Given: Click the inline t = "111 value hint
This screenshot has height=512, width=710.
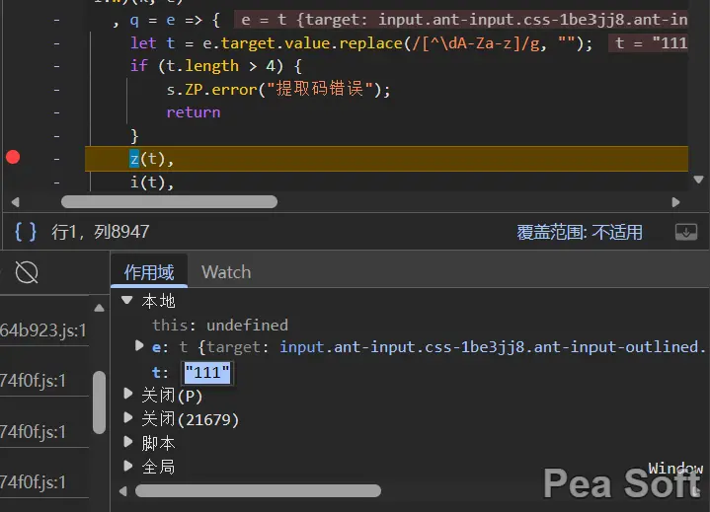Looking at the screenshot, I should [x=649, y=43].
